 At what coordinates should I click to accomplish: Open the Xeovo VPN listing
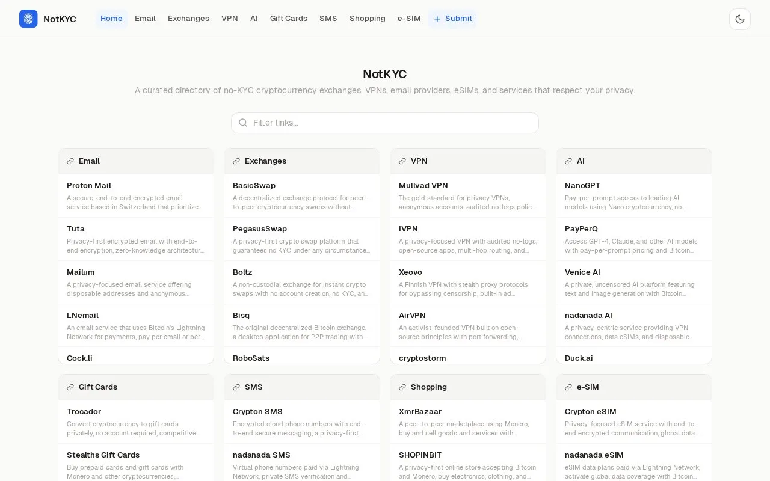468,283
